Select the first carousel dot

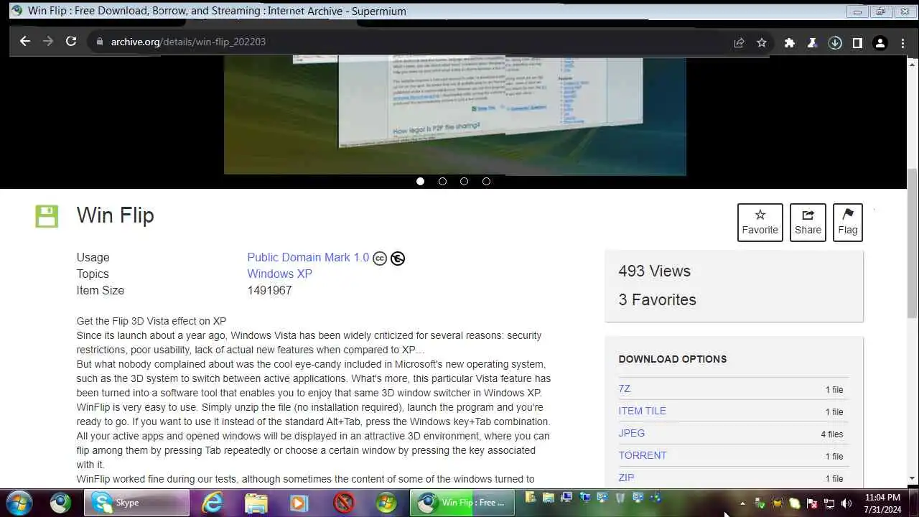point(421,181)
